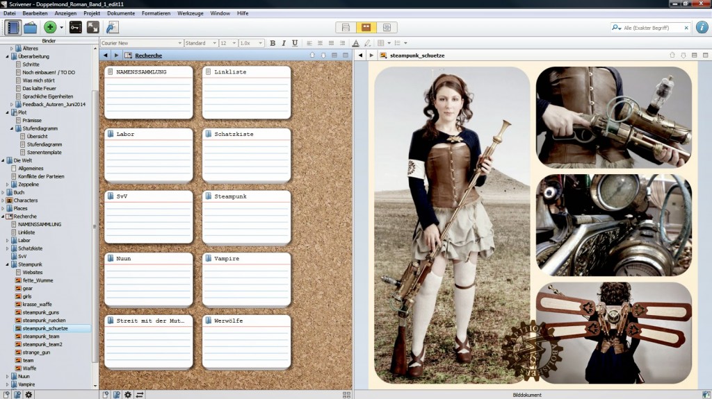Viewport: 712px width, 399px height.
Task: Click the collections icon in the toolbar
Action: pos(31,28)
